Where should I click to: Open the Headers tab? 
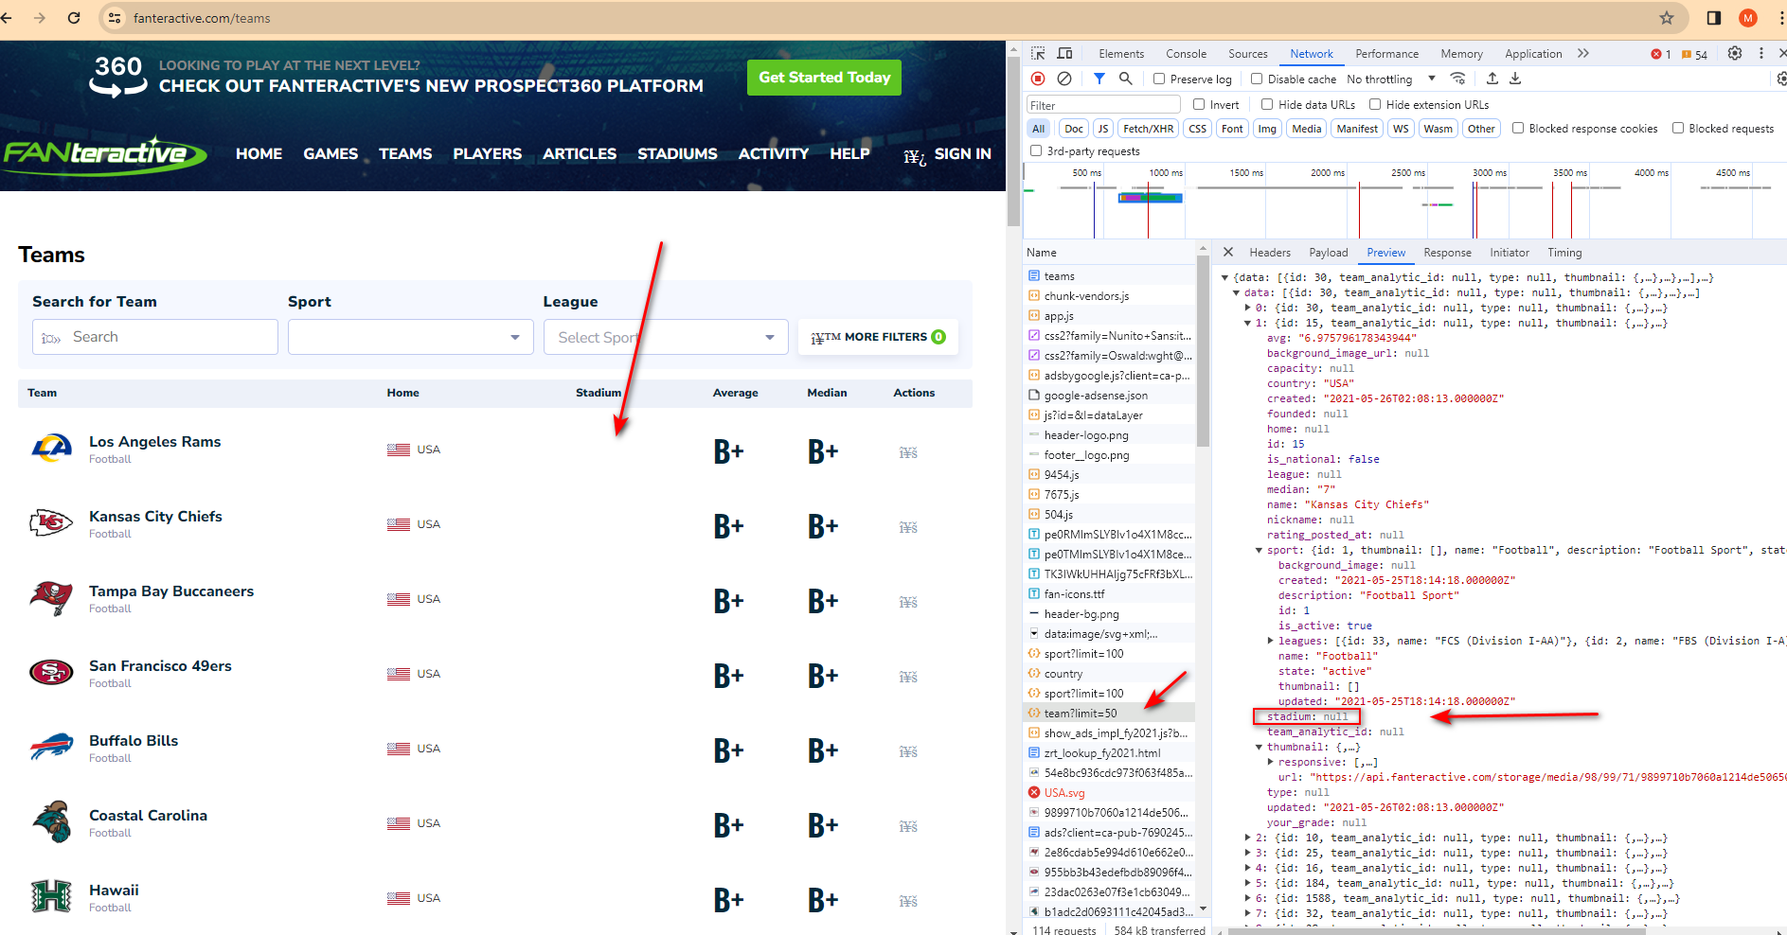tap(1270, 253)
